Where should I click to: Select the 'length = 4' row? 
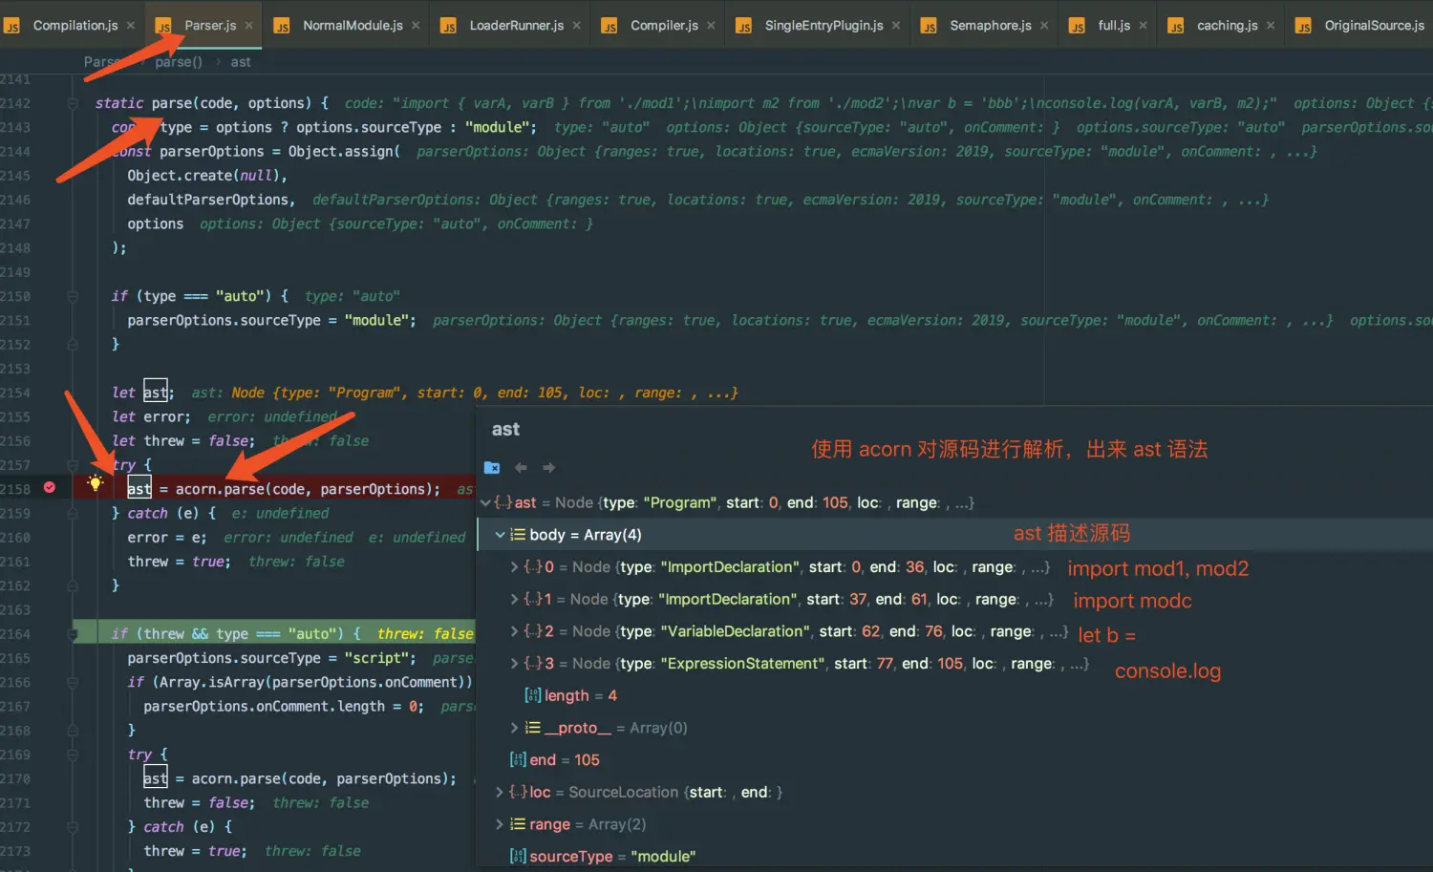tap(954, 695)
